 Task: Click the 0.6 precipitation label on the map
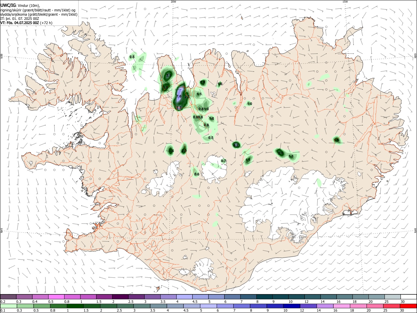tap(197, 174)
